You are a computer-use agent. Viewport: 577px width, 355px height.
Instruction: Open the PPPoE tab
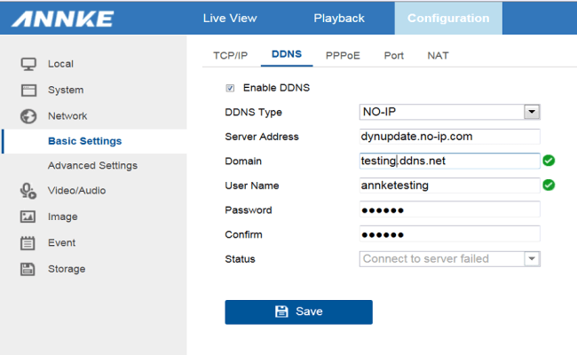tap(343, 55)
